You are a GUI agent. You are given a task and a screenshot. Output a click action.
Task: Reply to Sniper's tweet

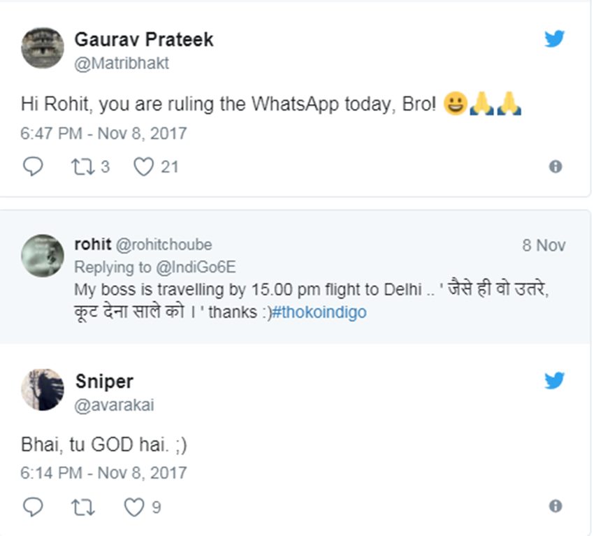tap(32, 506)
